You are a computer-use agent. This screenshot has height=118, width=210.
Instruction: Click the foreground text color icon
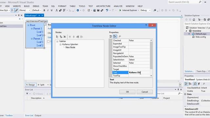click(x=57, y=10)
